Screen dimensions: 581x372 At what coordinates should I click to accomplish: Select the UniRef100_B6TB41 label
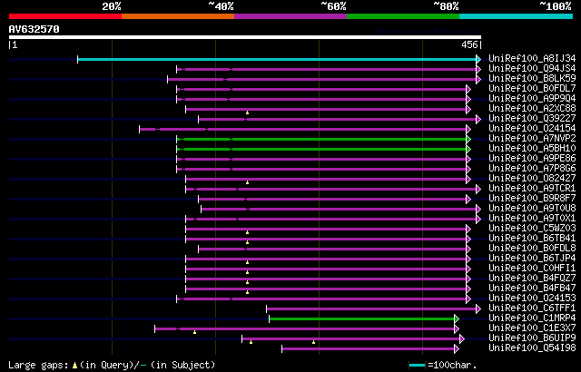(532, 239)
